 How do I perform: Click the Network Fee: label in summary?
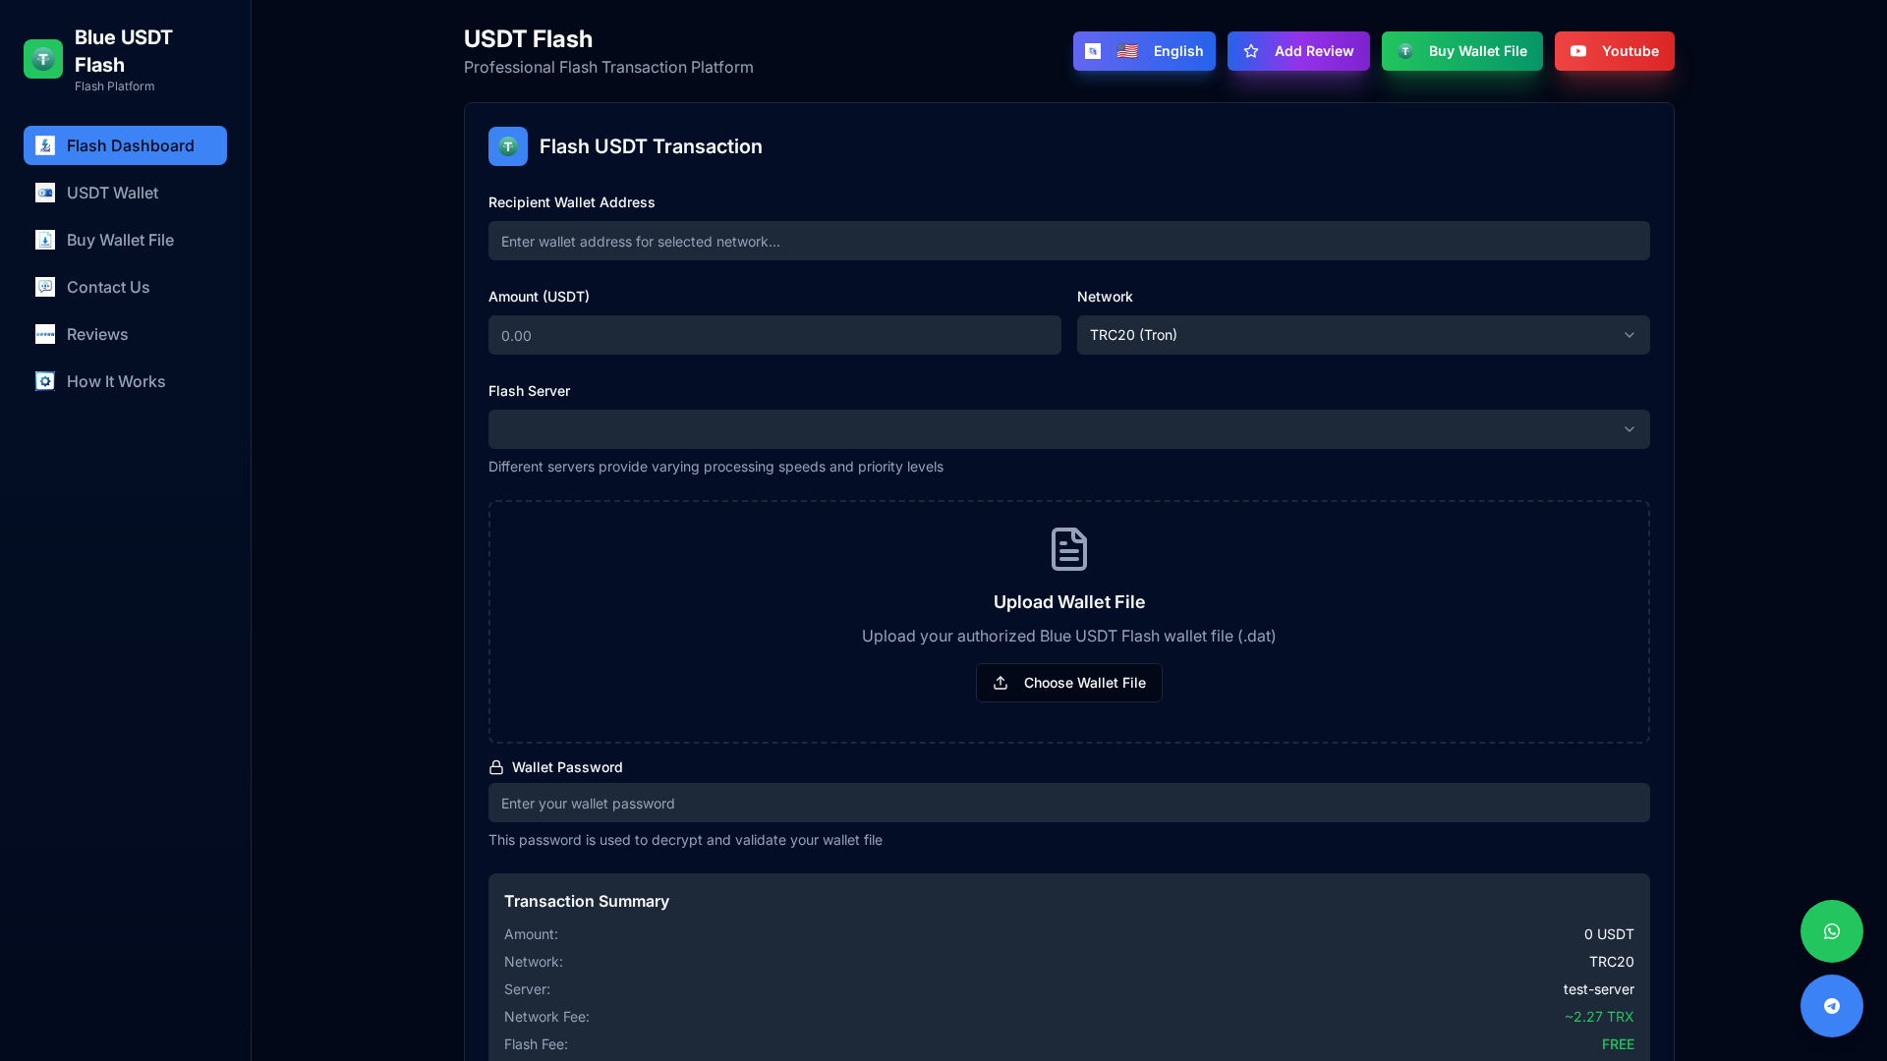click(x=546, y=1017)
